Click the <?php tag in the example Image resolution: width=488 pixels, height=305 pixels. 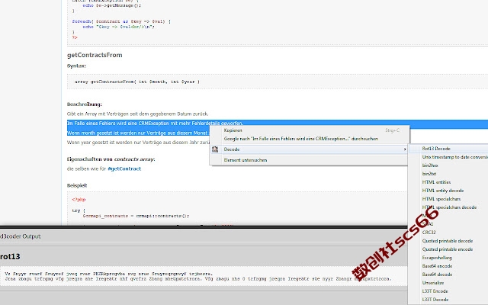(x=79, y=200)
